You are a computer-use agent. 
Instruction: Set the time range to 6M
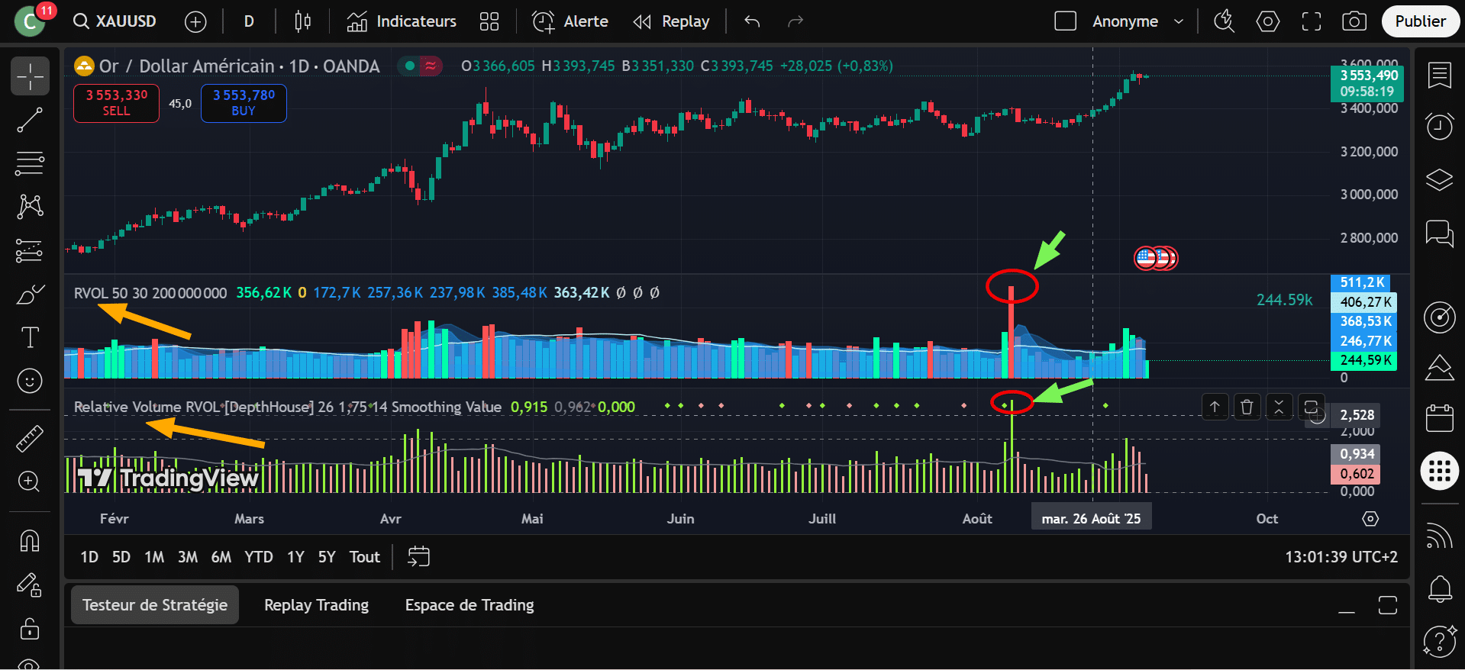221,557
